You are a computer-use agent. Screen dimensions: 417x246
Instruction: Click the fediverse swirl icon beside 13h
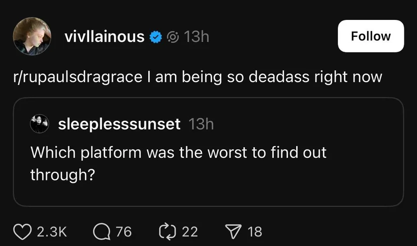click(x=173, y=37)
